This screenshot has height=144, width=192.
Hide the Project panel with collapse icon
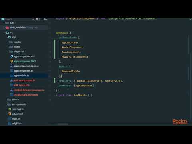point(46,19)
